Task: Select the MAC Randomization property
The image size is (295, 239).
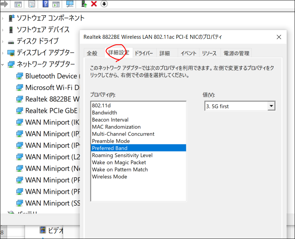Action: click(138, 127)
